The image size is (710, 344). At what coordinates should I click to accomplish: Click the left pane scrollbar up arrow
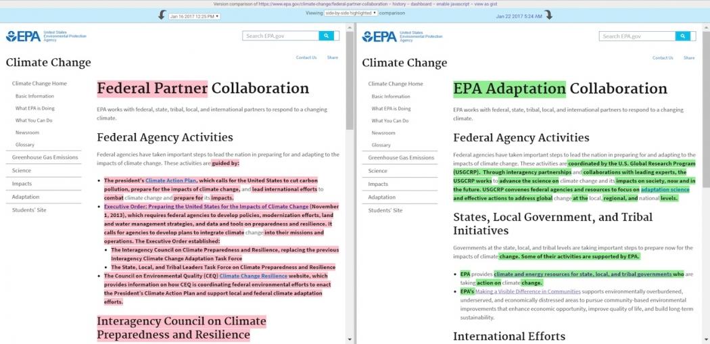[349, 27]
